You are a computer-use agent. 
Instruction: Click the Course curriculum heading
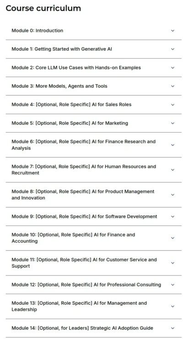click(43, 8)
